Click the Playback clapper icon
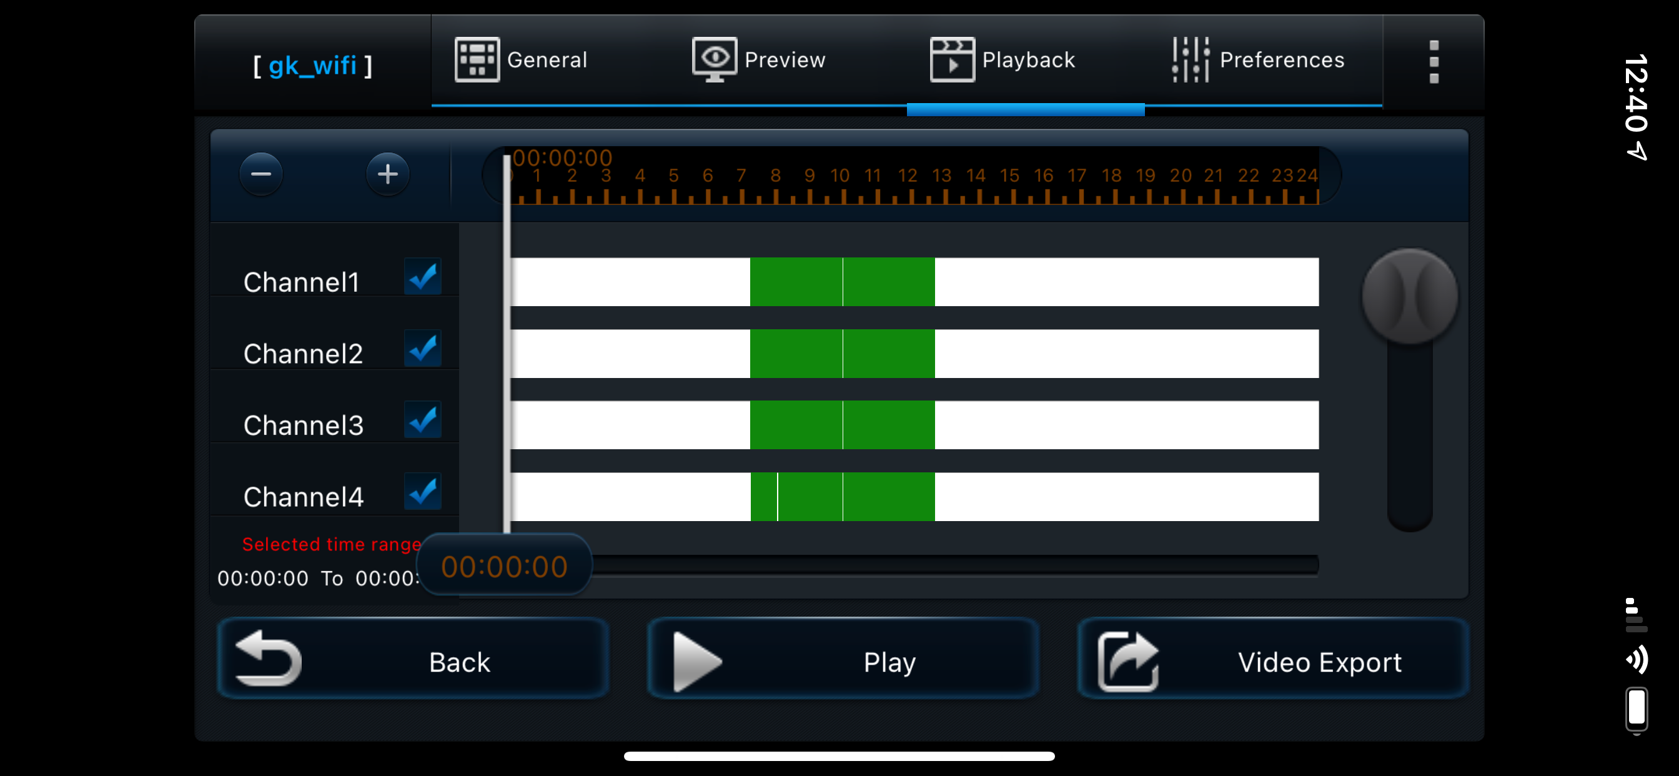Viewport: 1679px width, 776px height. point(953,60)
